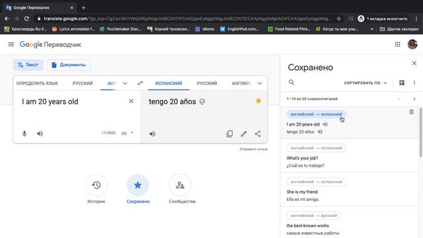Listen to the source text
The height and width of the screenshot is (238, 423).
pyautogui.click(x=40, y=134)
